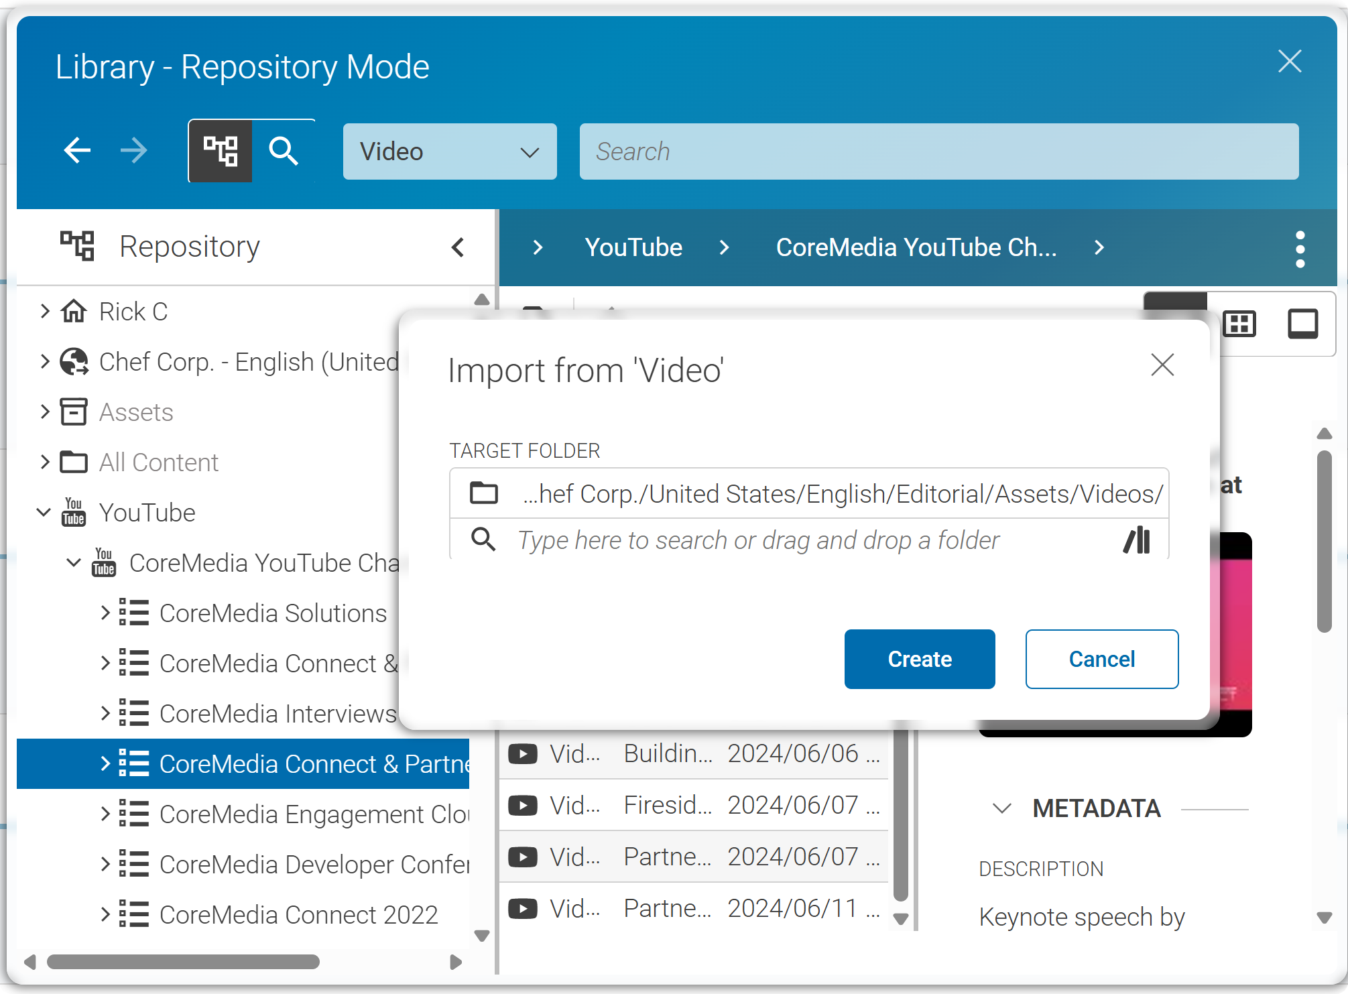Collapse the METADATA section
The height and width of the screenshot is (994, 1348).
click(1001, 808)
